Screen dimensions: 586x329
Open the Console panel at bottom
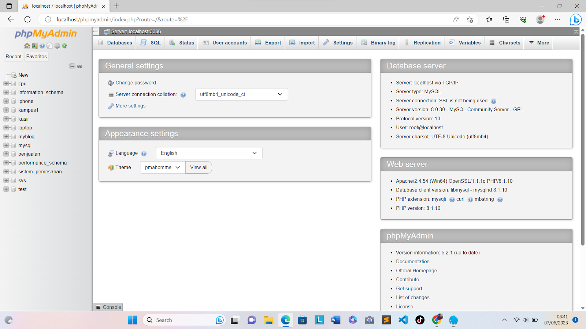108,307
